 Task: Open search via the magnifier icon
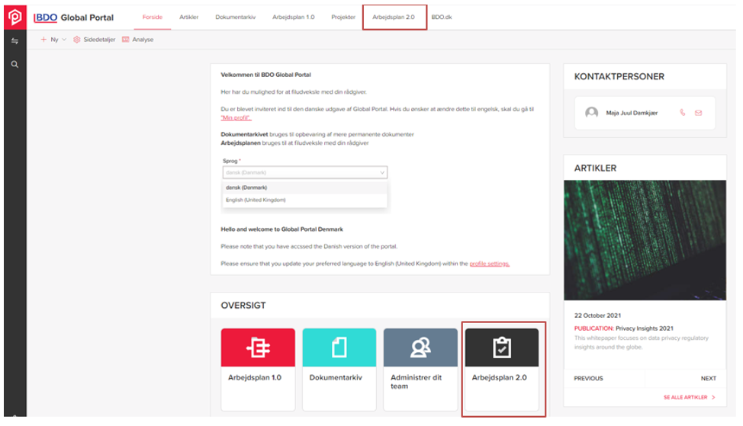tap(14, 64)
